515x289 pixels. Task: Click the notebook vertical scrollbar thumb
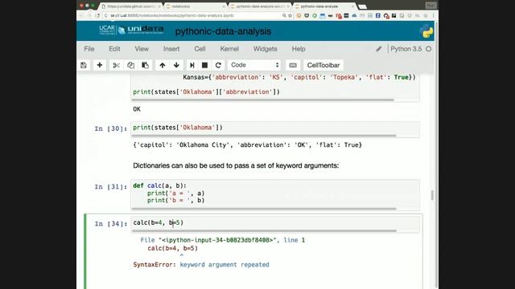point(432,195)
